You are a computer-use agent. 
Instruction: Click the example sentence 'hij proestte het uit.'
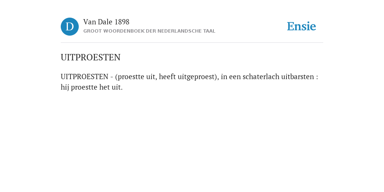pyautogui.click(x=91, y=87)
